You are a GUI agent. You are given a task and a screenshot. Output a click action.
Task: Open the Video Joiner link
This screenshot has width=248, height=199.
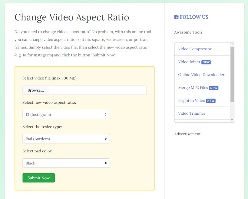(189, 62)
